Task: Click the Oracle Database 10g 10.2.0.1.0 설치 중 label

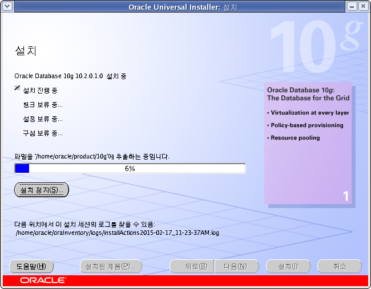Action: 70,76
